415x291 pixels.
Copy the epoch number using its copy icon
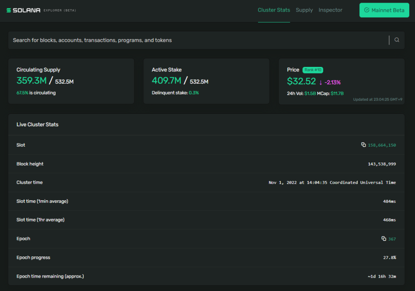[384, 238]
